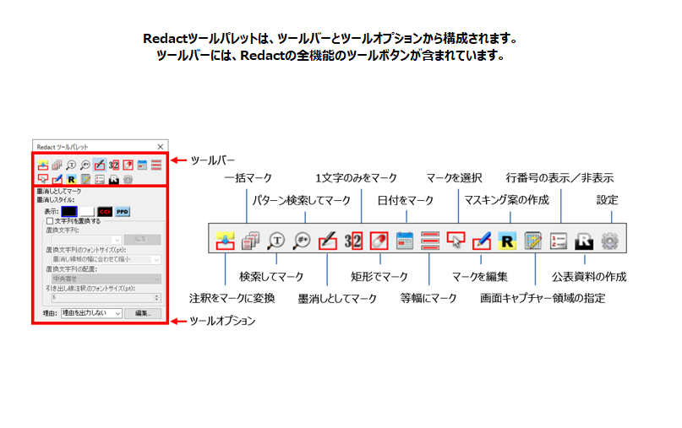Image resolution: width=682 pixels, height=428 pixels.
Task: Select the CCI redaction style swatch
Action: (105, 212)
